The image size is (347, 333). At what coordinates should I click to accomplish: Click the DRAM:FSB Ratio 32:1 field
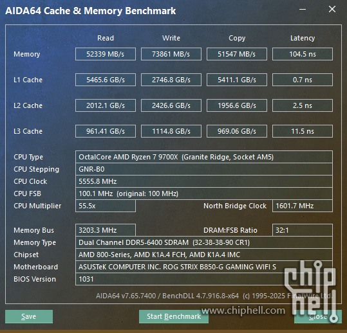pyautogui.click(x=303, y=230)
